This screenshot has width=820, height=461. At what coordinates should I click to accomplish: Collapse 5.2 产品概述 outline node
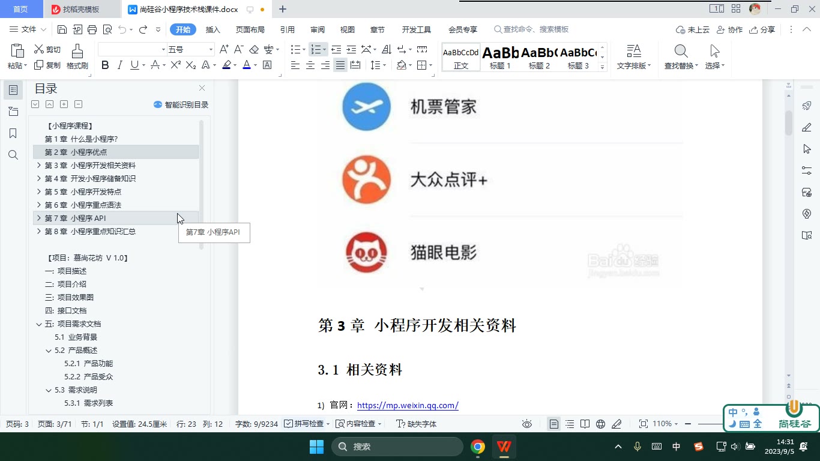[49, 350]
